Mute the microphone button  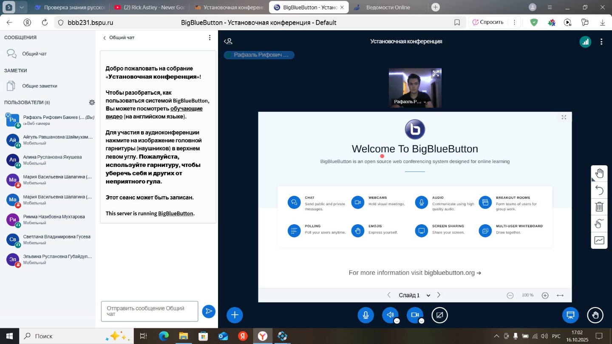tap(365, 315)
